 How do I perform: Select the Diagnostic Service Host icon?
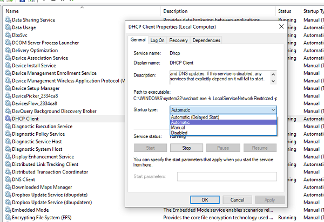coord(8,142)
